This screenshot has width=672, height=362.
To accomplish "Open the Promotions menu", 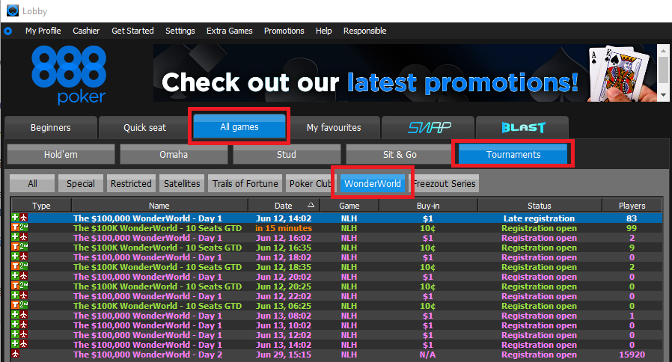I will (284, 31).
